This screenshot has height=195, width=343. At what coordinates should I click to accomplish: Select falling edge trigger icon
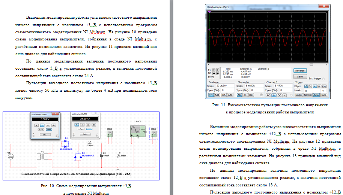tap(310, 86)
